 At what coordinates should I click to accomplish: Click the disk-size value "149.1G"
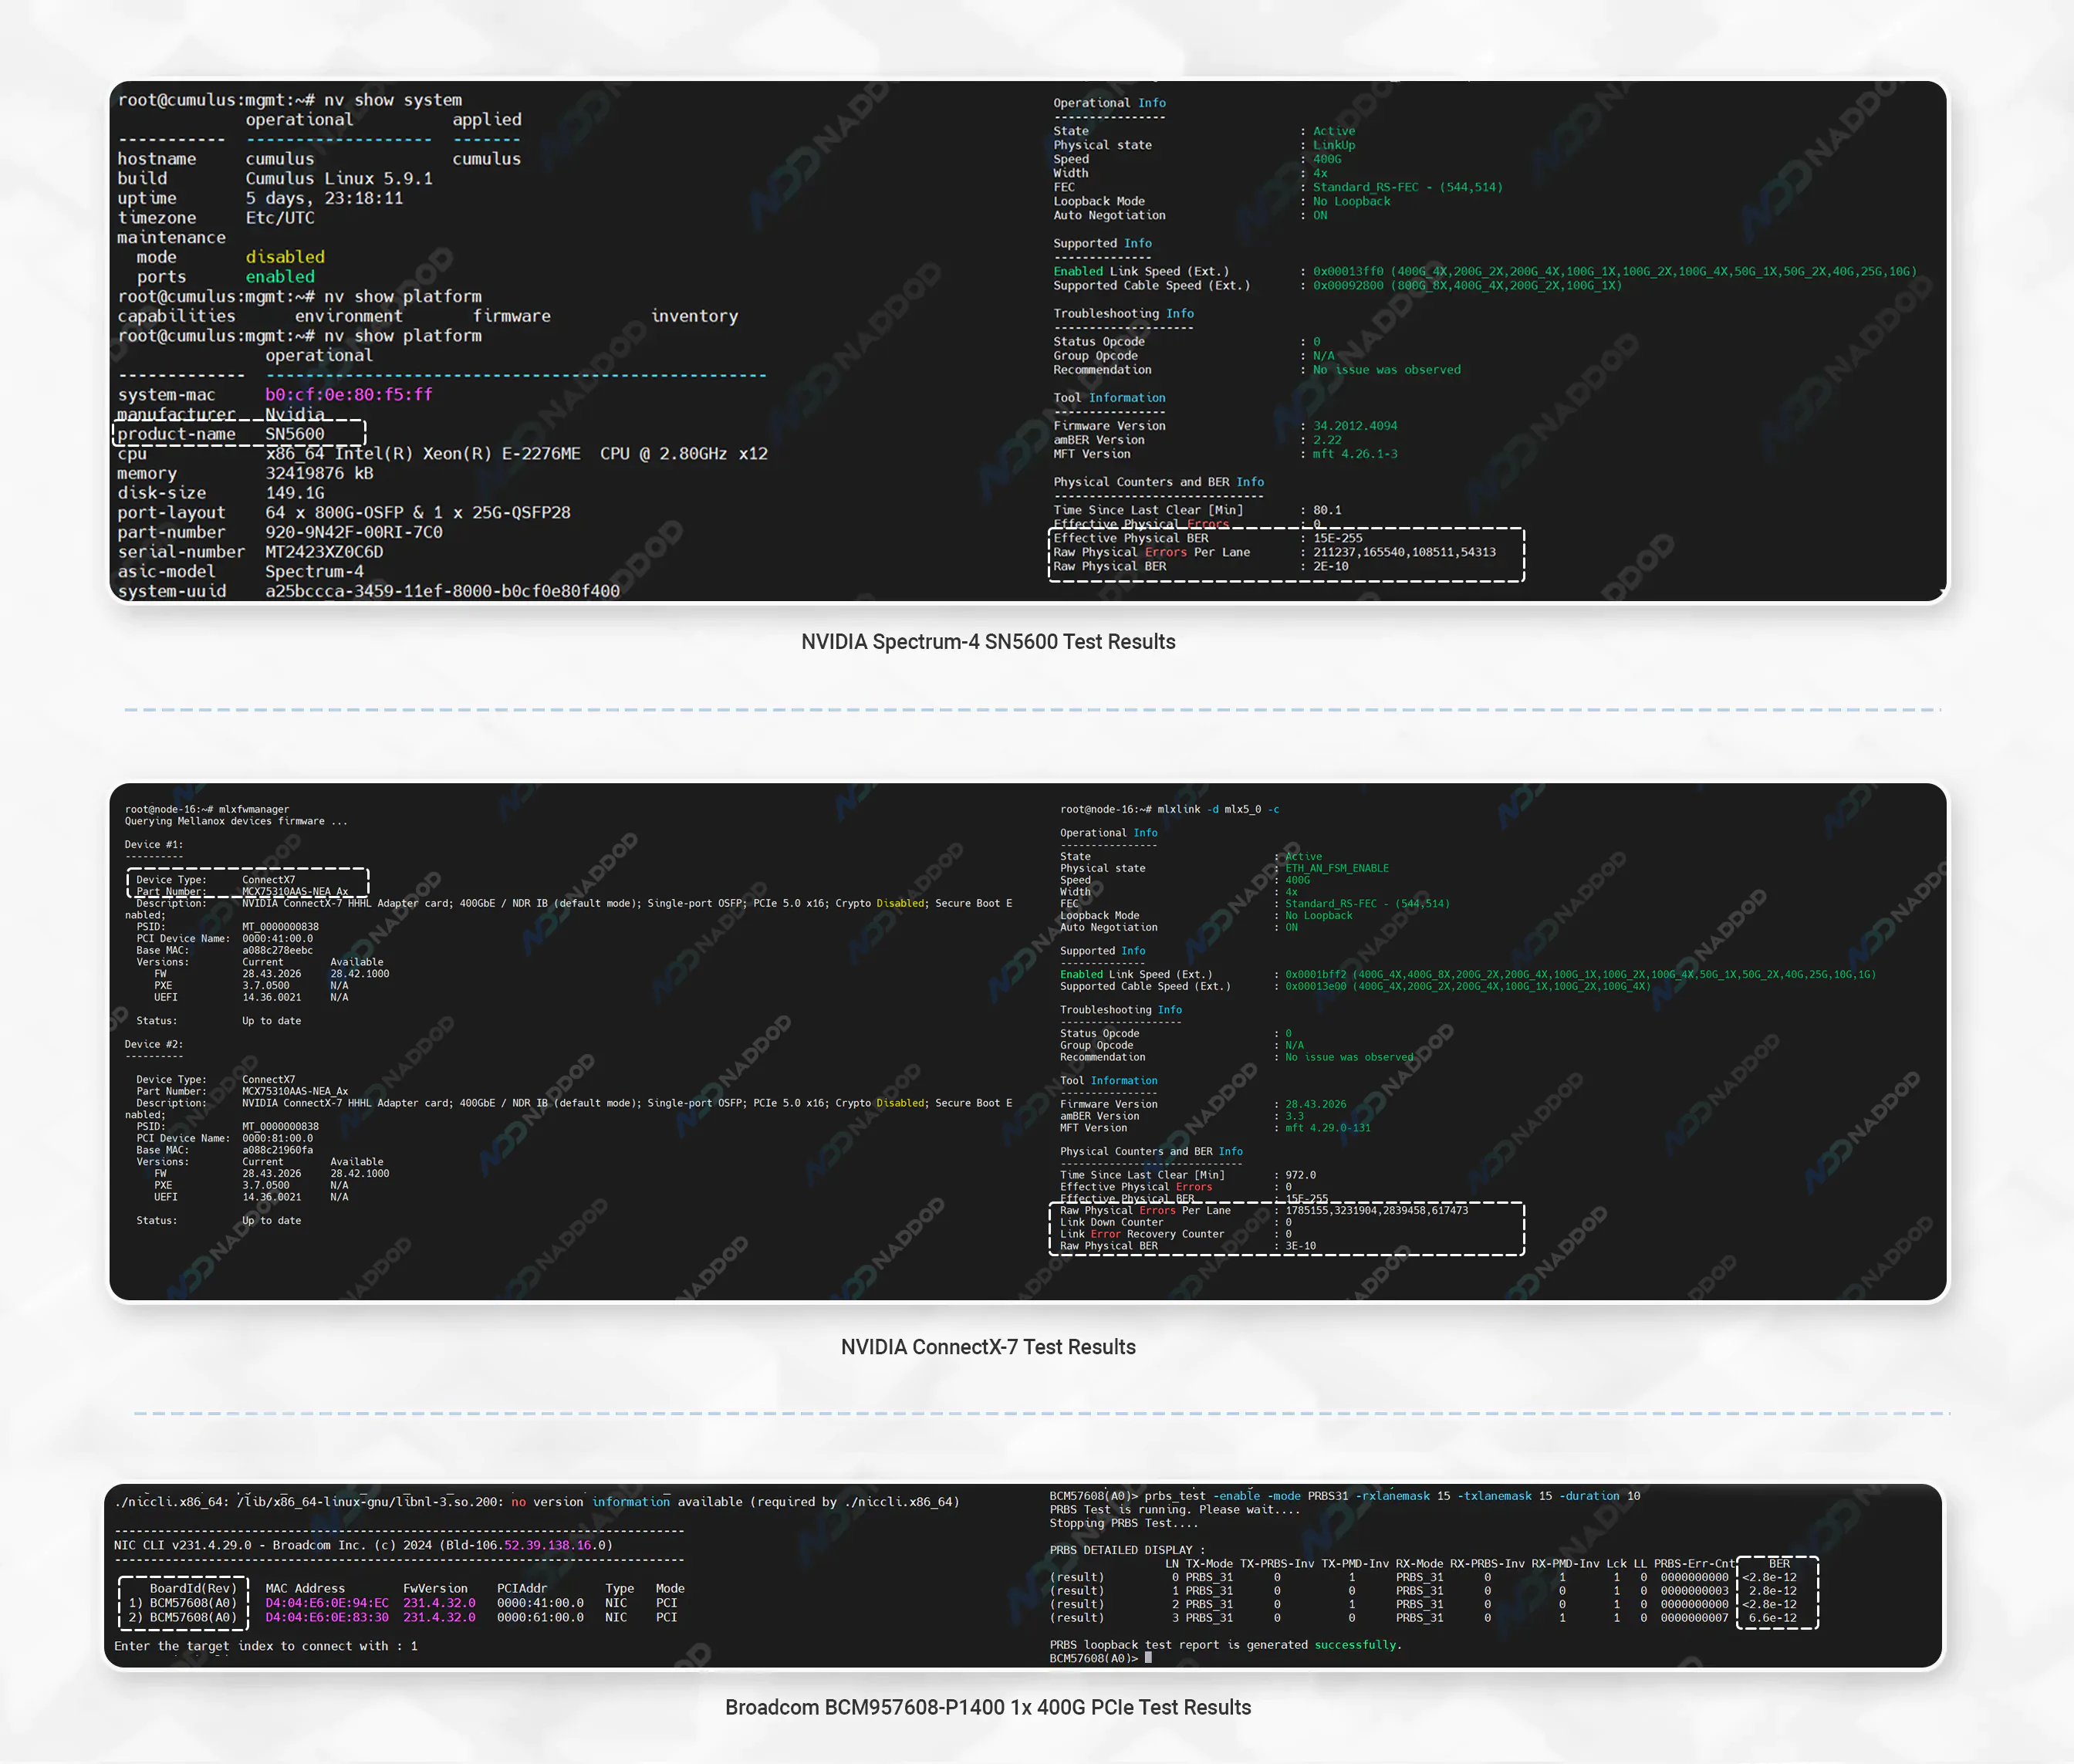coord(295,493)
